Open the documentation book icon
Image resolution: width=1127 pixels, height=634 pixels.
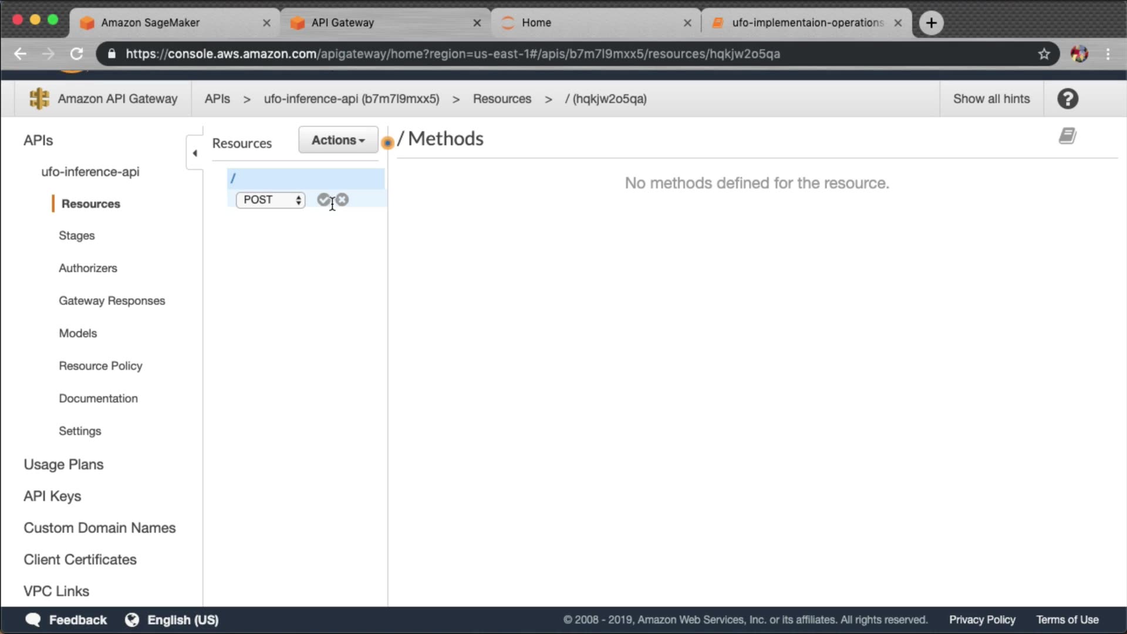[1067, 136]
